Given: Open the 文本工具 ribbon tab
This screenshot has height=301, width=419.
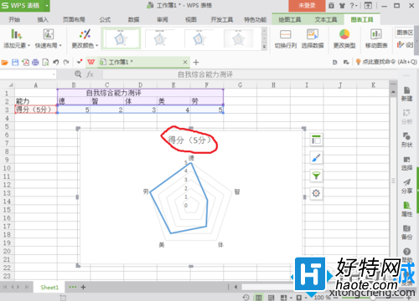Looking at the screenshot, I should pos(326,19).
